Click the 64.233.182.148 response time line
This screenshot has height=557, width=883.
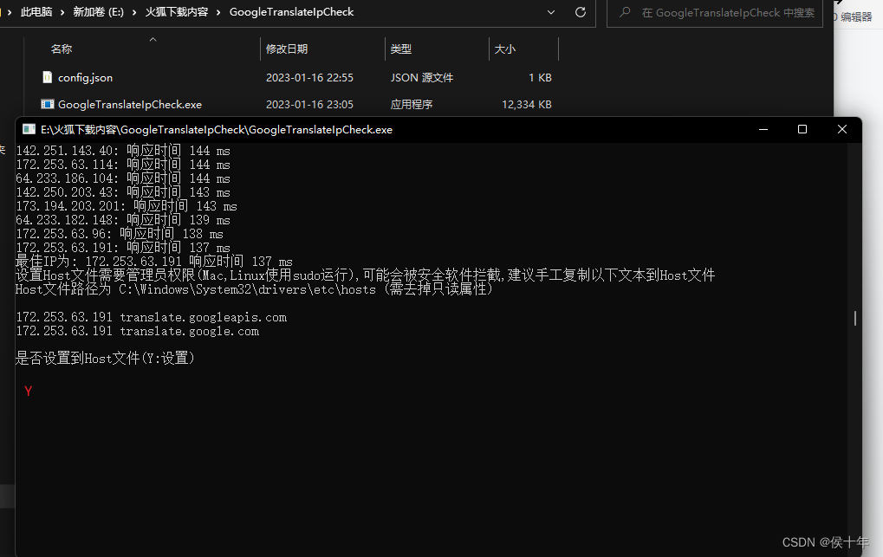[123, 220]
